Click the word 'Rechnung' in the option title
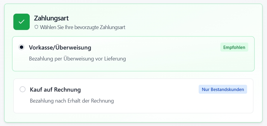 [x=68, y=90]
